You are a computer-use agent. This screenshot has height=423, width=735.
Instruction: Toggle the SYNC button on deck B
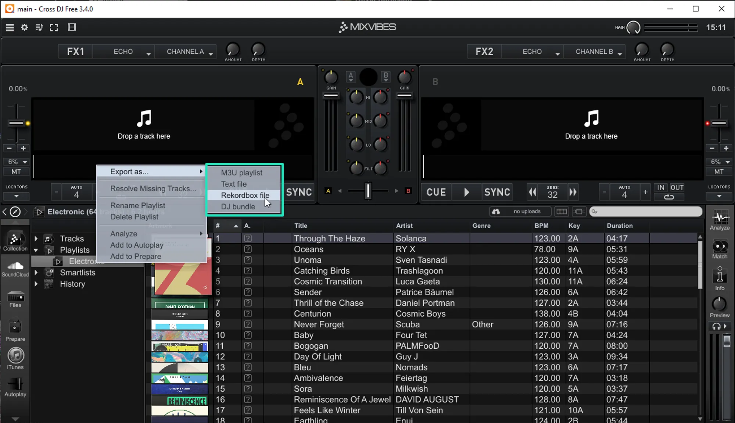coord(497,192)
